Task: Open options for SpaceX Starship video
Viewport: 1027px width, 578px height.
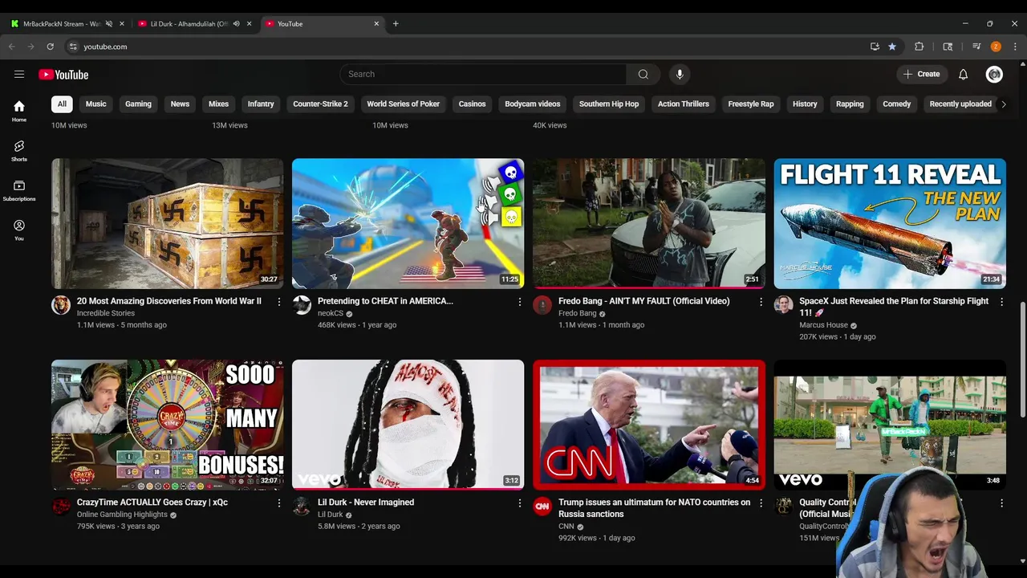Action: [x=1001, y=302]
